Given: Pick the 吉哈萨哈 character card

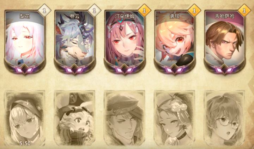Looking at the screenshot, I should tap(224, 41).
